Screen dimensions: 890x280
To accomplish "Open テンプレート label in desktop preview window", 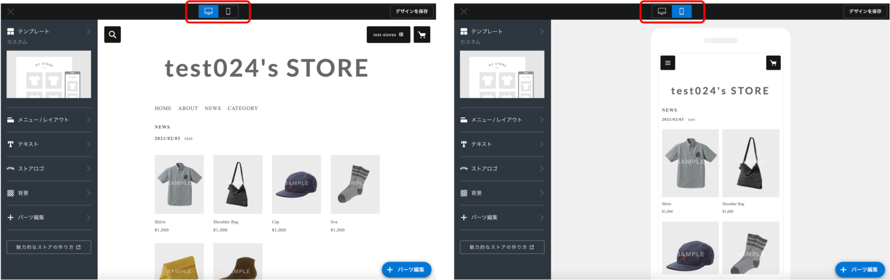I will click(x=34, y=31).
